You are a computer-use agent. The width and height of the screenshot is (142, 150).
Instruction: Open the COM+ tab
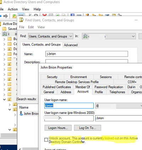click(x=132, y=82)
